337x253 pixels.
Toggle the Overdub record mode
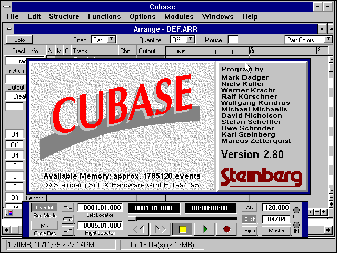[x=47, y=208]
